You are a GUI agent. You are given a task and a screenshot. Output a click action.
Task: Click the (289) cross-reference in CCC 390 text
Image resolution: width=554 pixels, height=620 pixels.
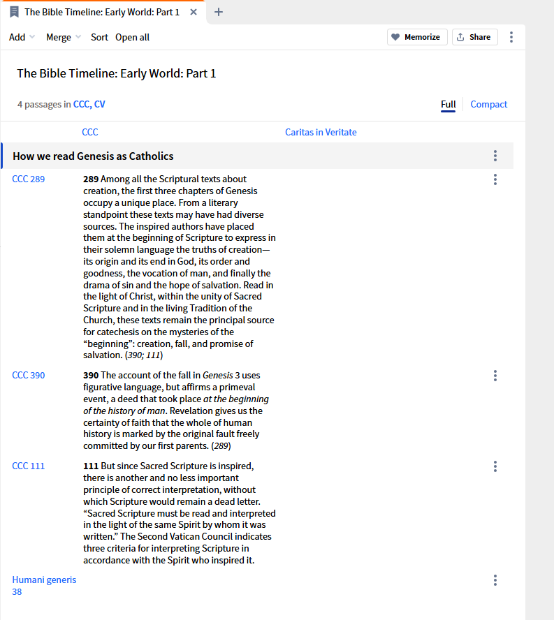pyautogui.click(x=221, y=446)
